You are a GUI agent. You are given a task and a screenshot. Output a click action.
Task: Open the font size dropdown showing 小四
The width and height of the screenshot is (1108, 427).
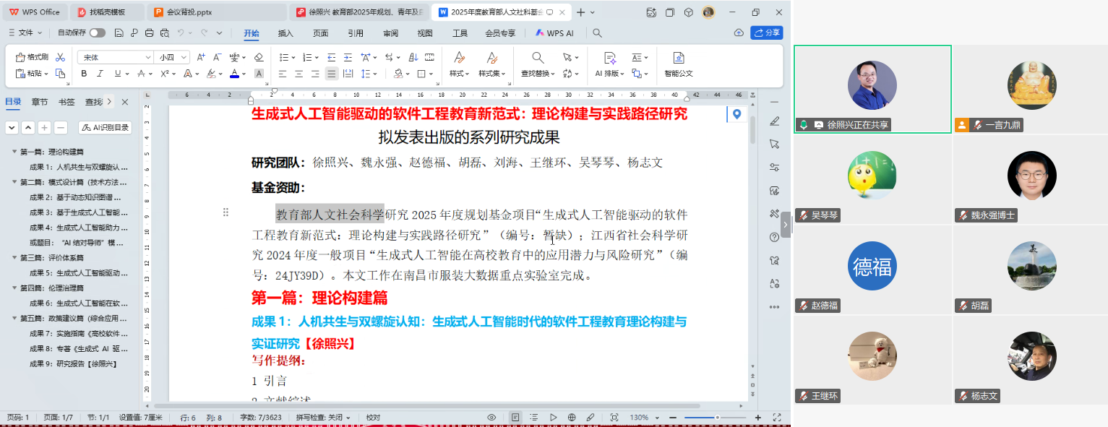pos(173,57)
